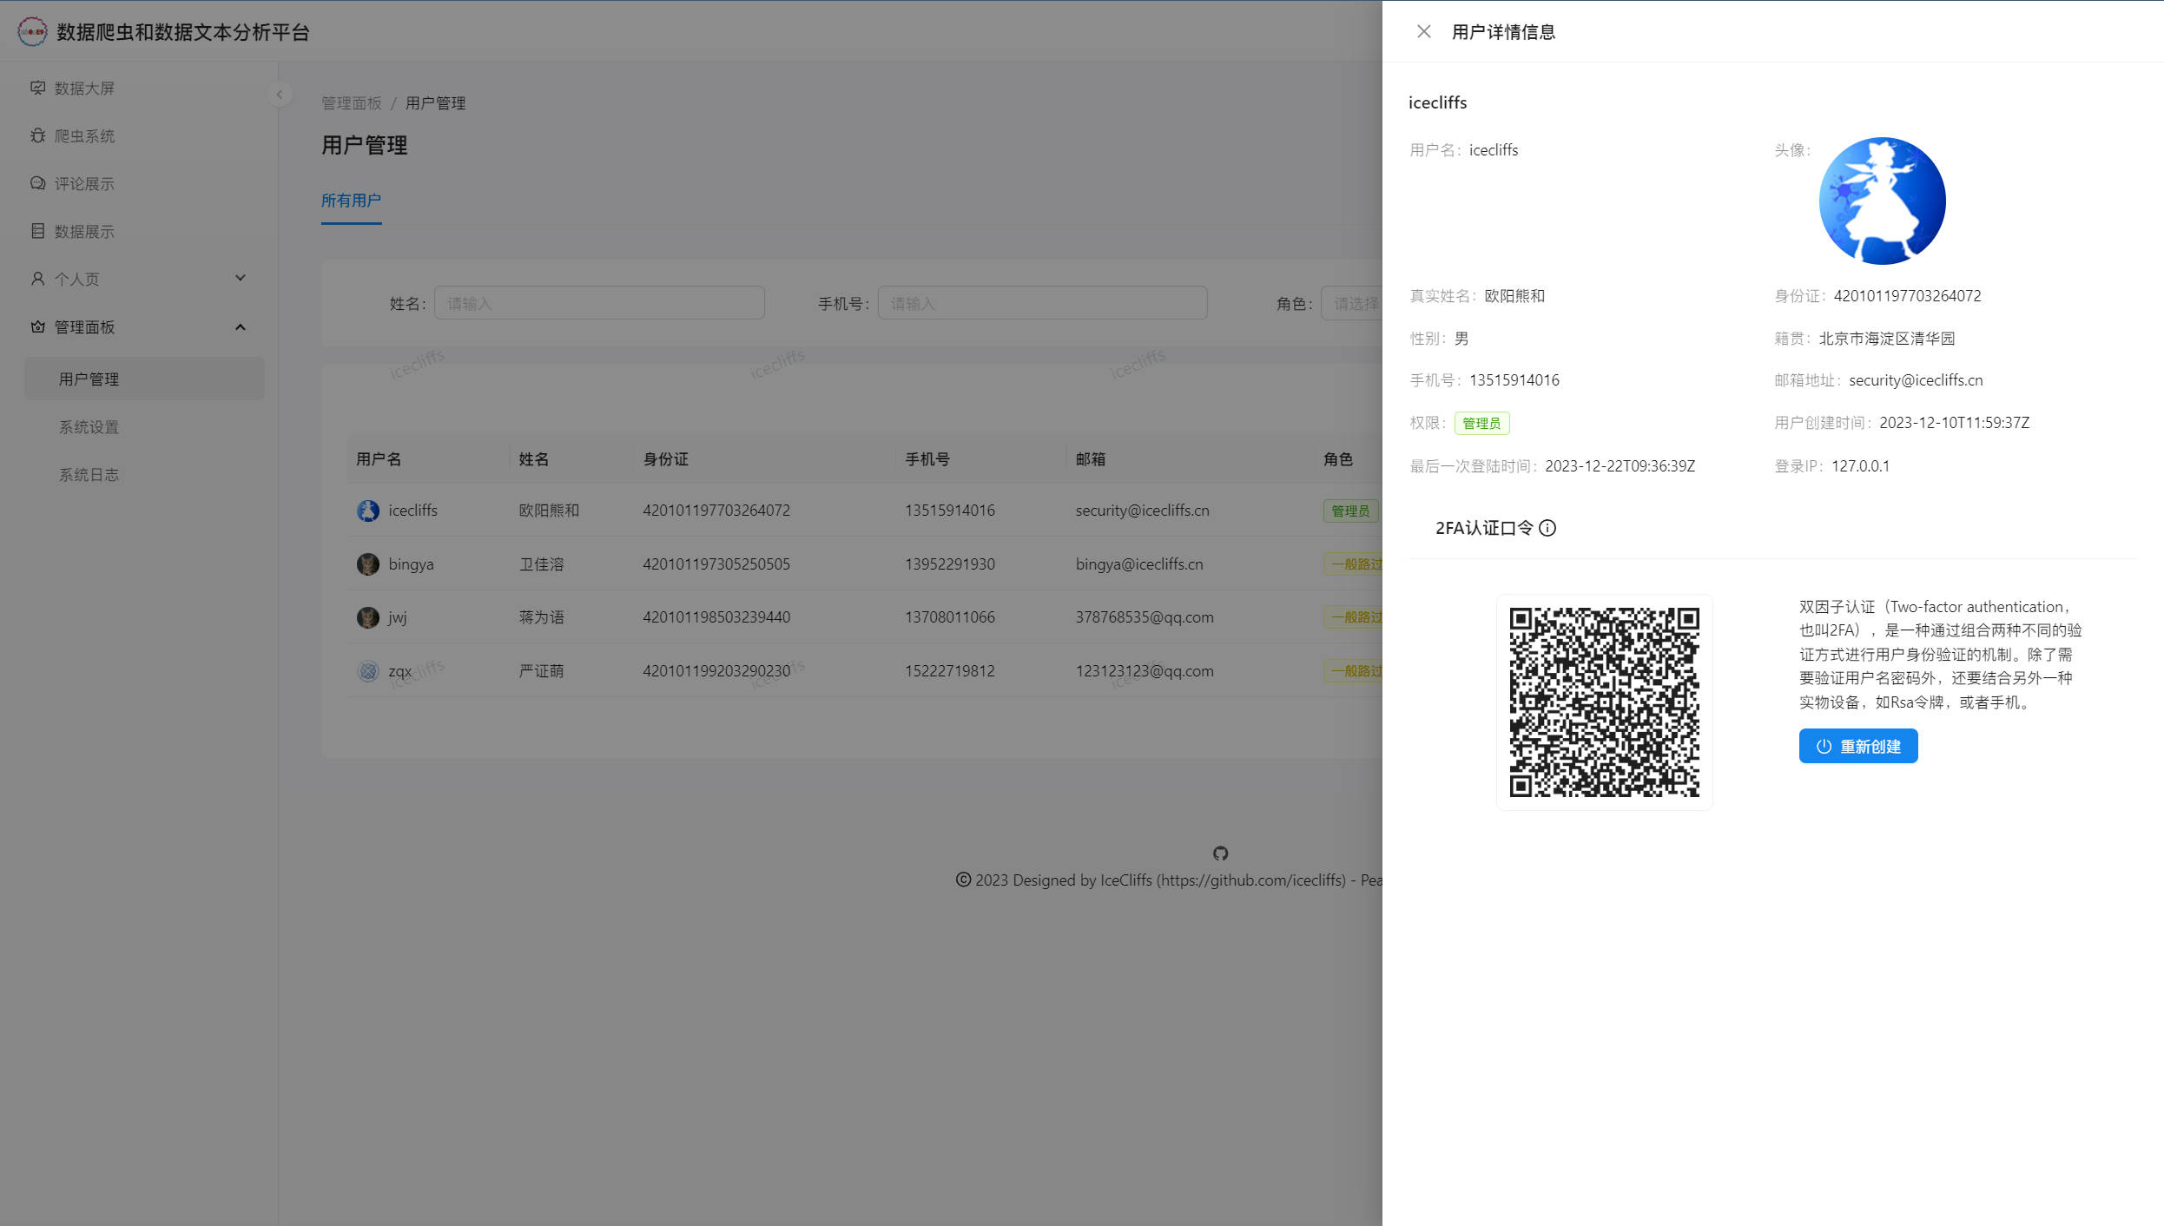Click the GitHub icon in footer

[1220, 854]
